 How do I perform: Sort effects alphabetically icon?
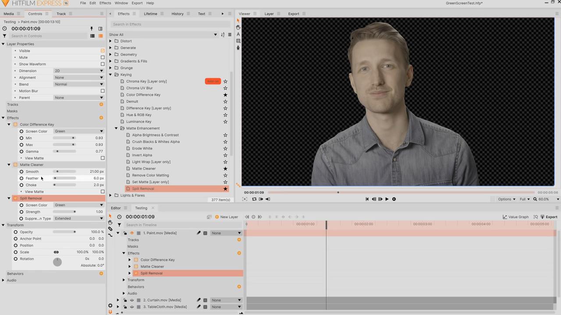[223, 35]
